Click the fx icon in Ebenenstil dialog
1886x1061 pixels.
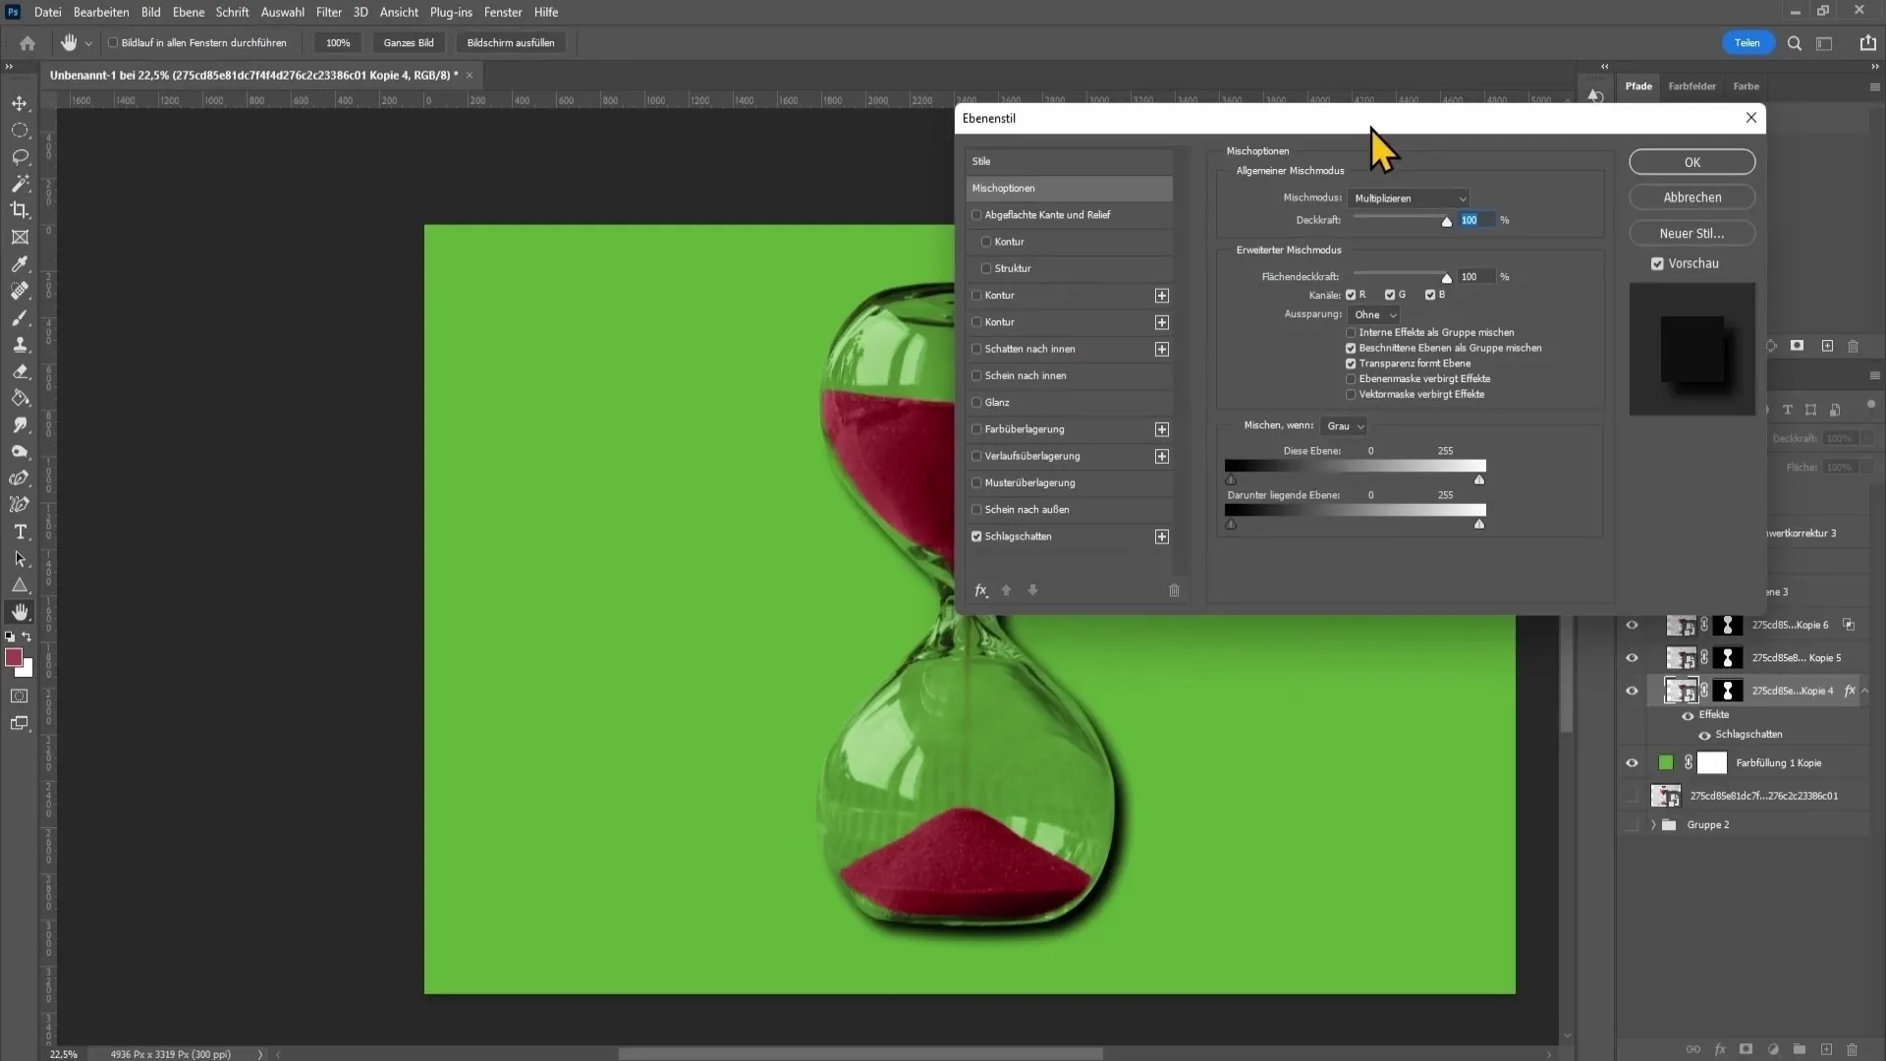click(980, 590)
